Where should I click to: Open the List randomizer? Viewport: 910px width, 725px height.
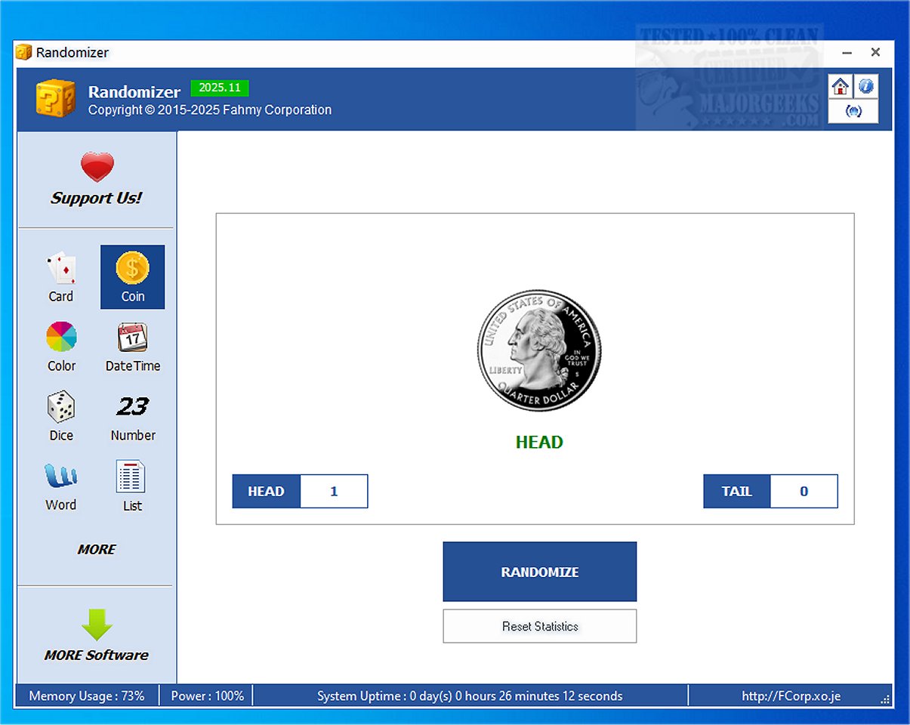pyautogui.click(x=132, y=486)
